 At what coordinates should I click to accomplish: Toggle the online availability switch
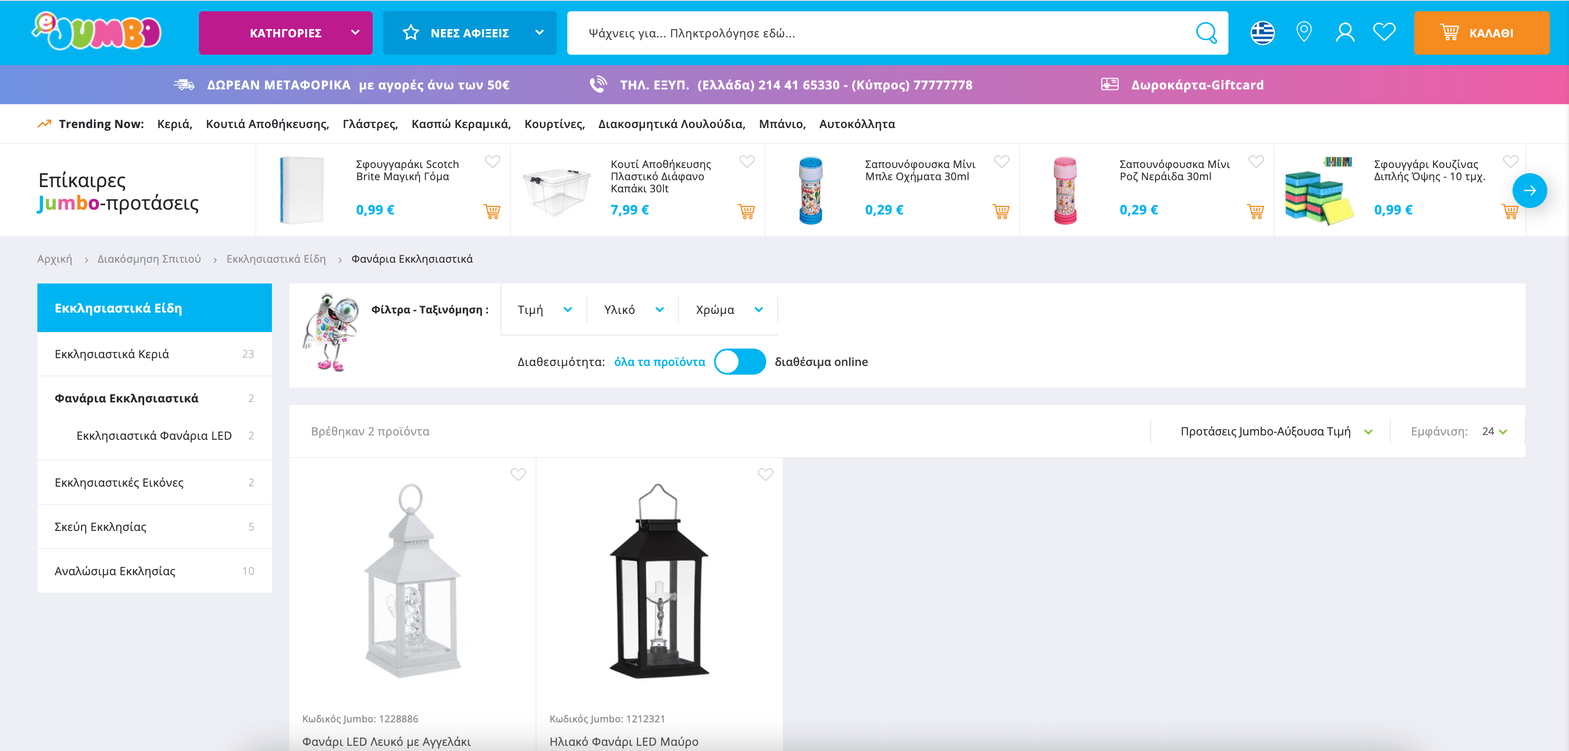(x=739, y=362)
